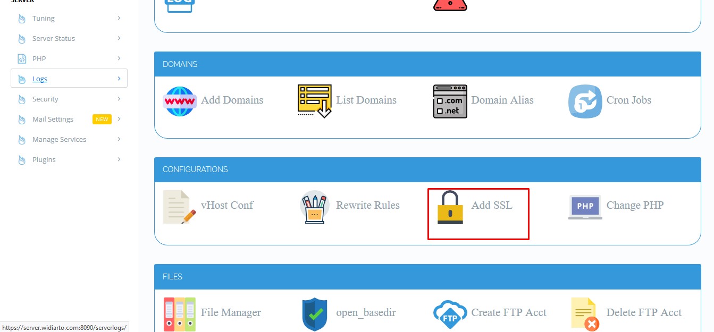Click the highlighted Add SSL padlock icon
Viewport: 714px width, 332px height.
450,206
